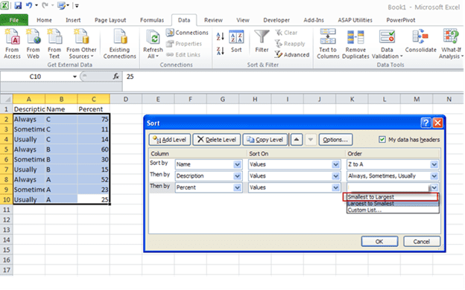
Task: Open Advanced filter options
Action: (x=292, y=55)
